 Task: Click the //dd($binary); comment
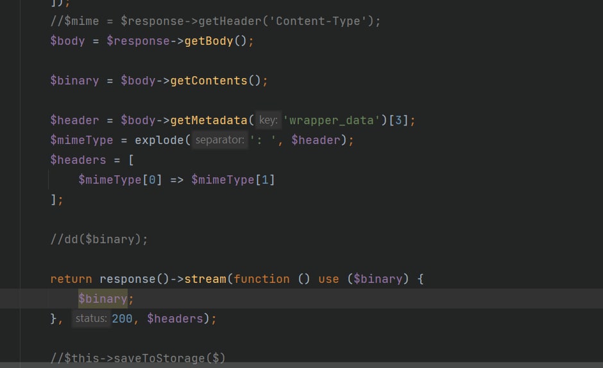click(99, 239)
